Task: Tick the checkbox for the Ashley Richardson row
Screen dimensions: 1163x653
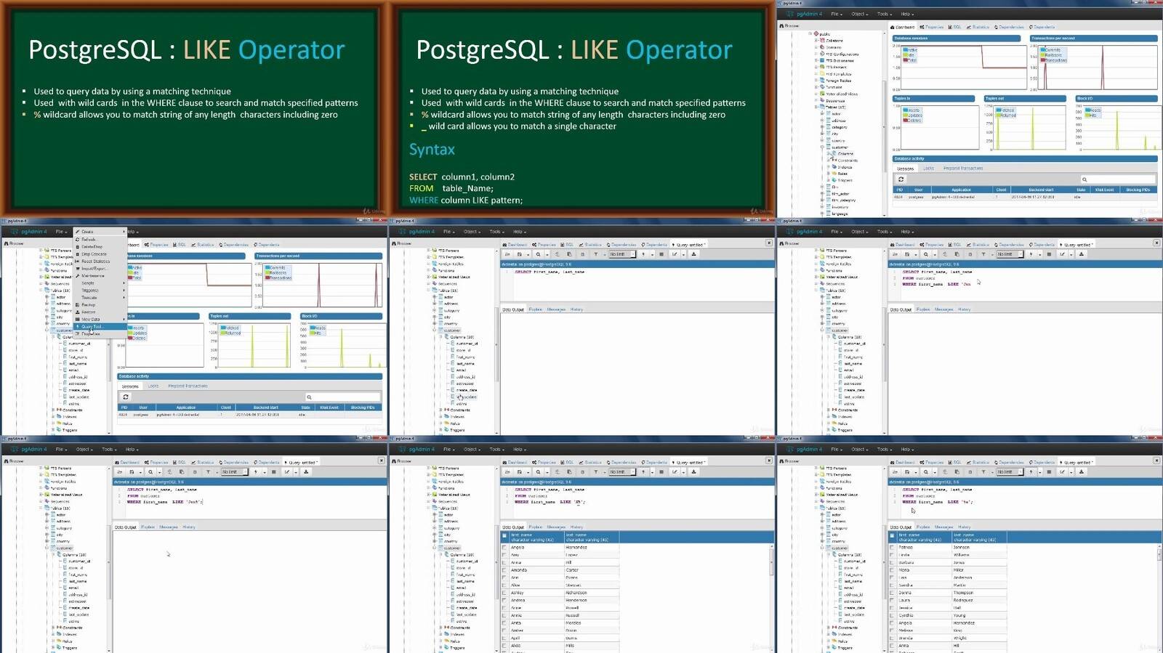Action: tap(504, 593)
